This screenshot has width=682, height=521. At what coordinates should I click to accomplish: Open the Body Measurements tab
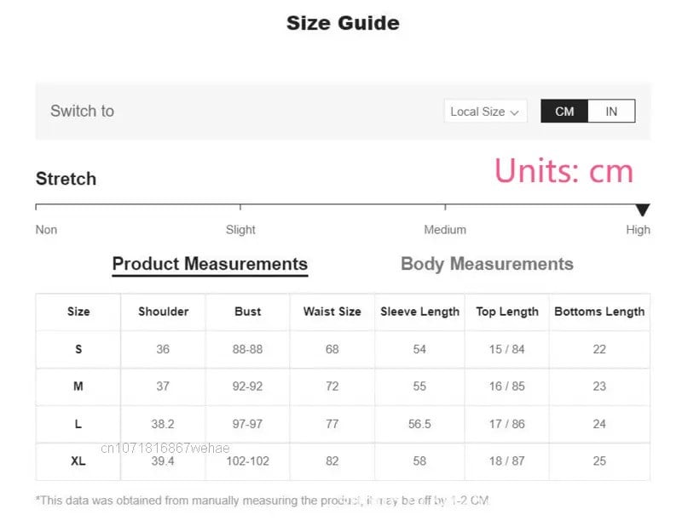tap(487, 264)
